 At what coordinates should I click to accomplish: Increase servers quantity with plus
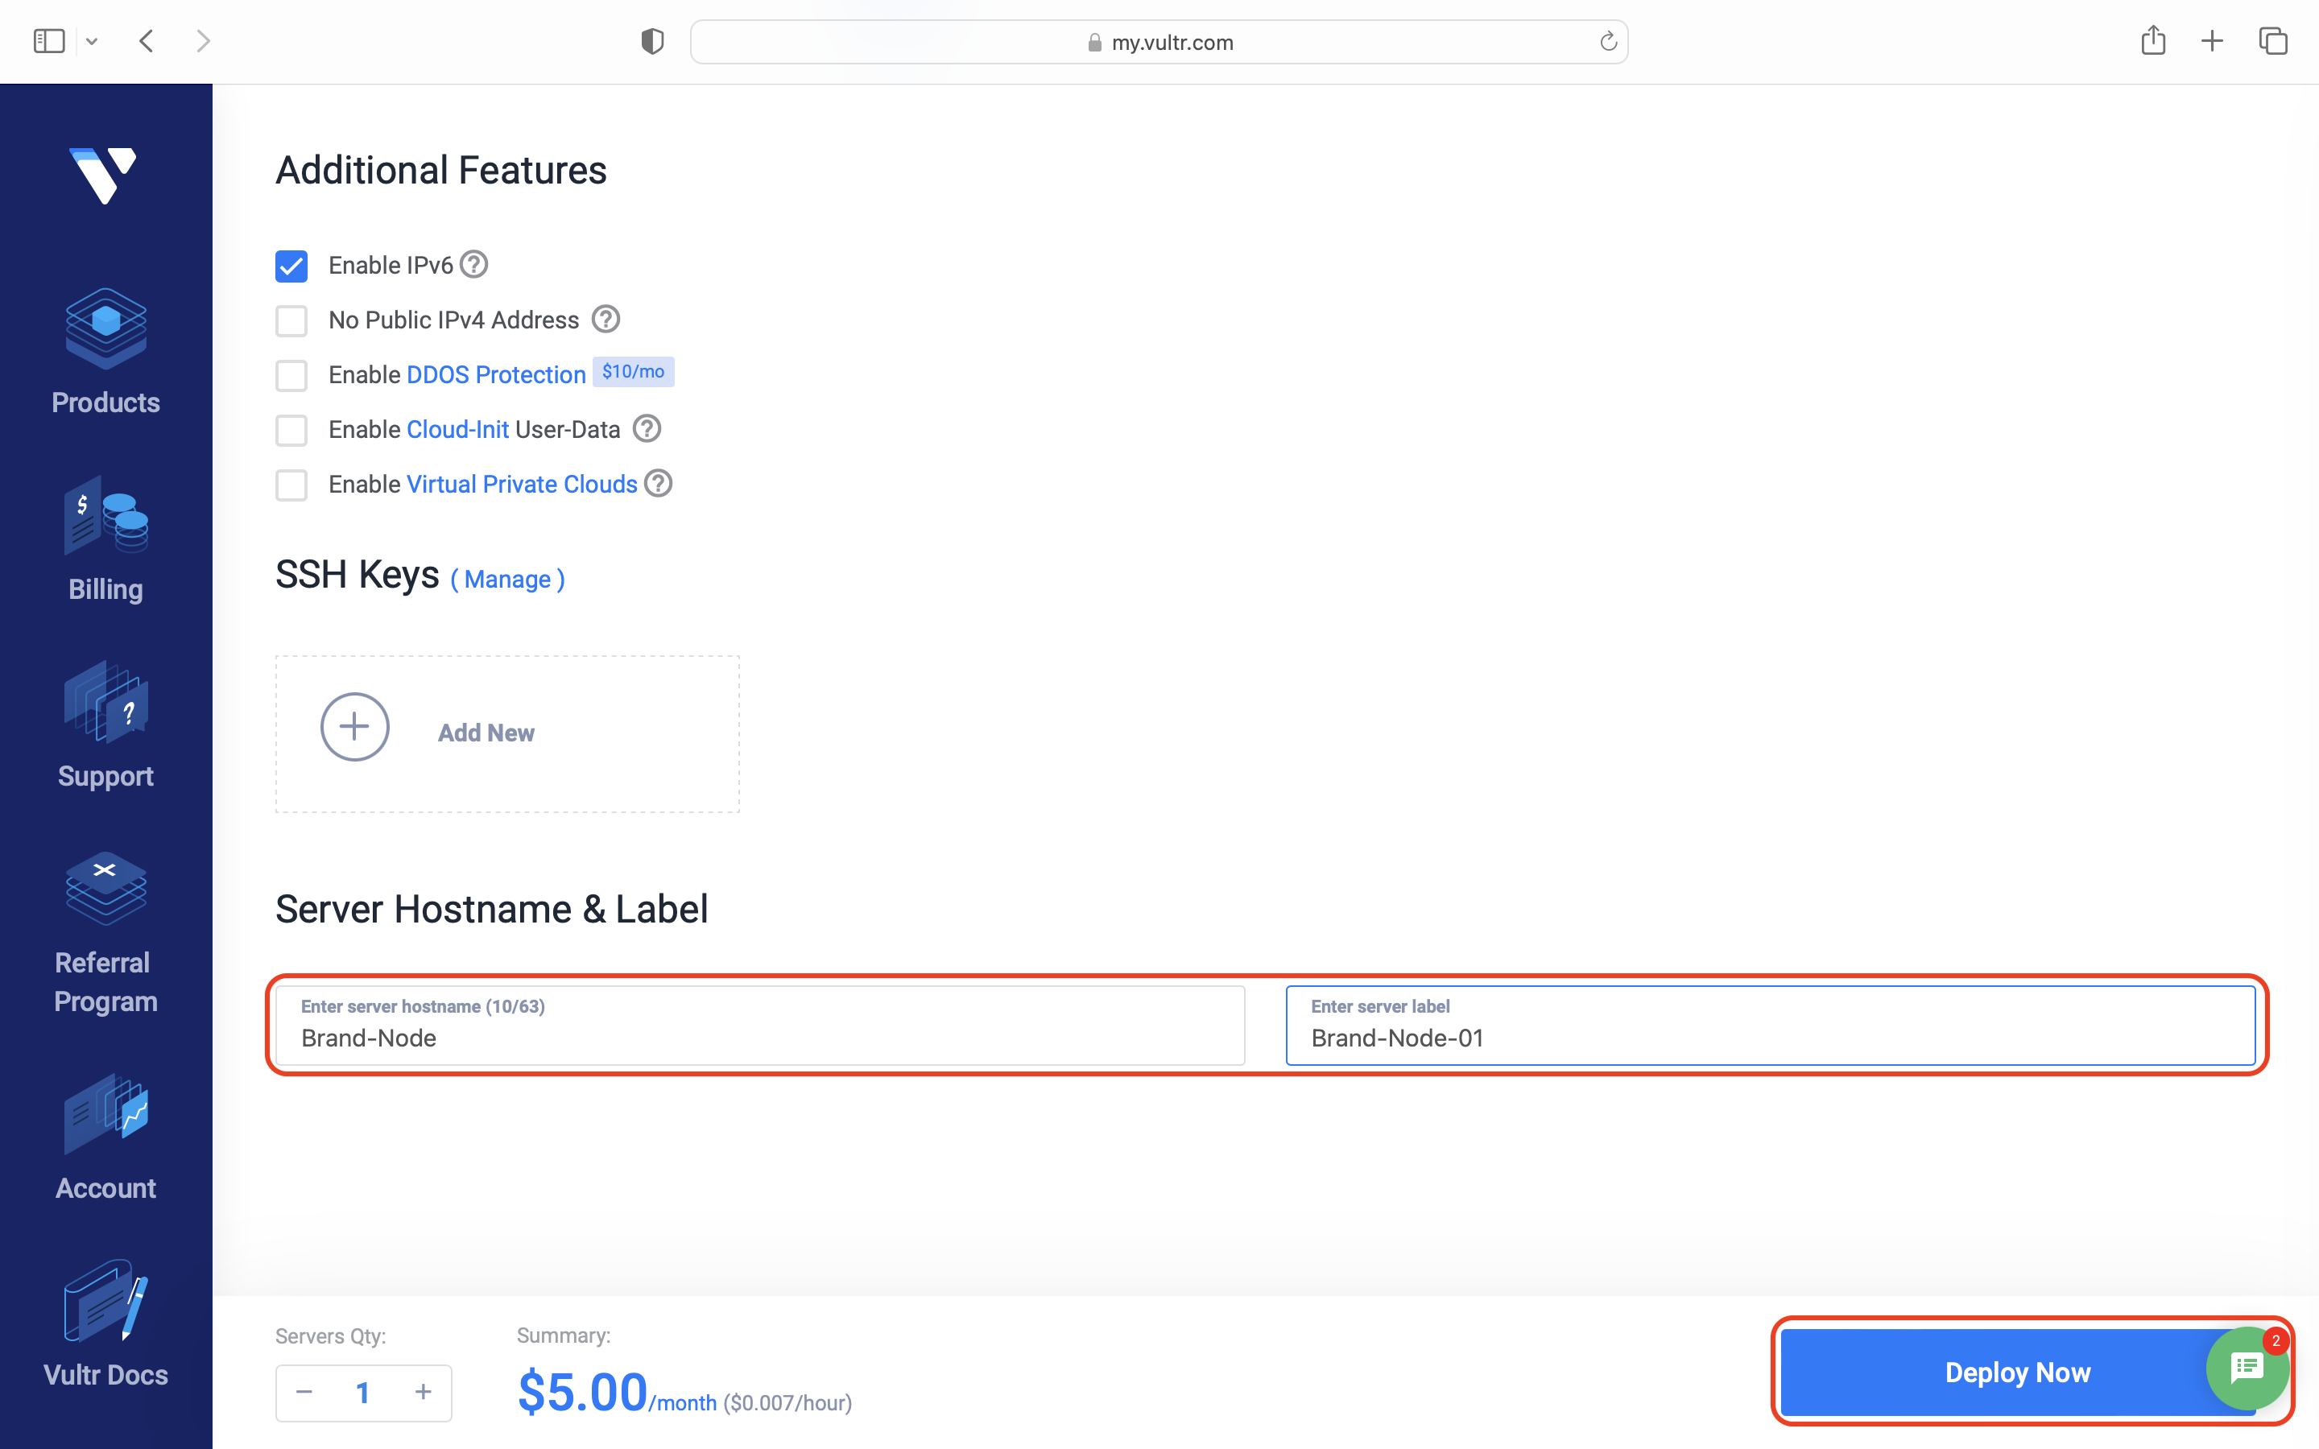click(423, 1392)
